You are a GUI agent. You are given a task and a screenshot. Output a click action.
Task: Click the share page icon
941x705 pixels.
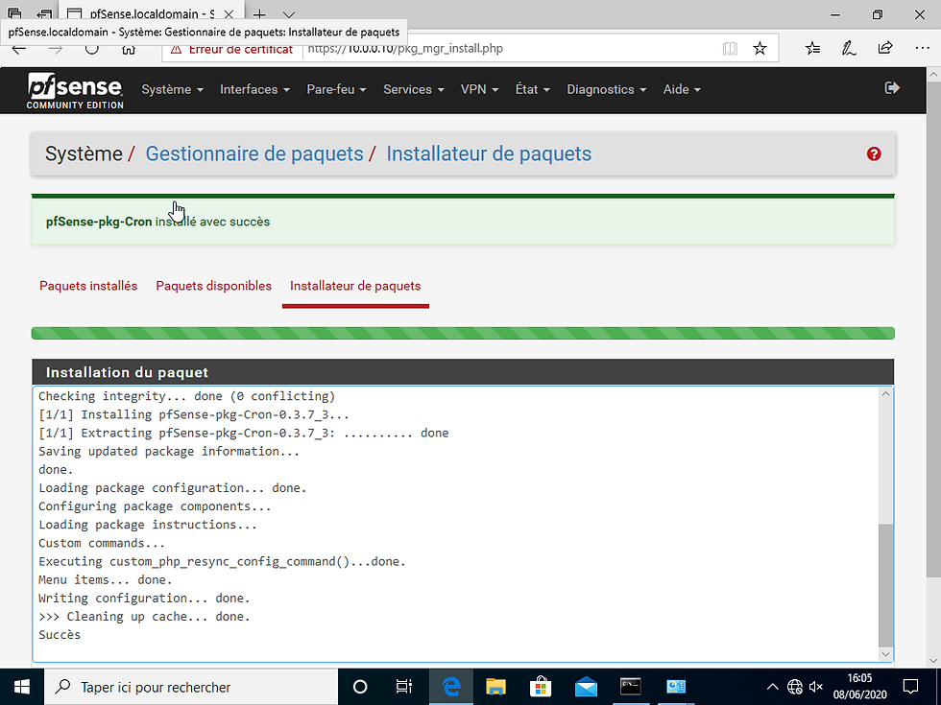(x=885, y=48)
